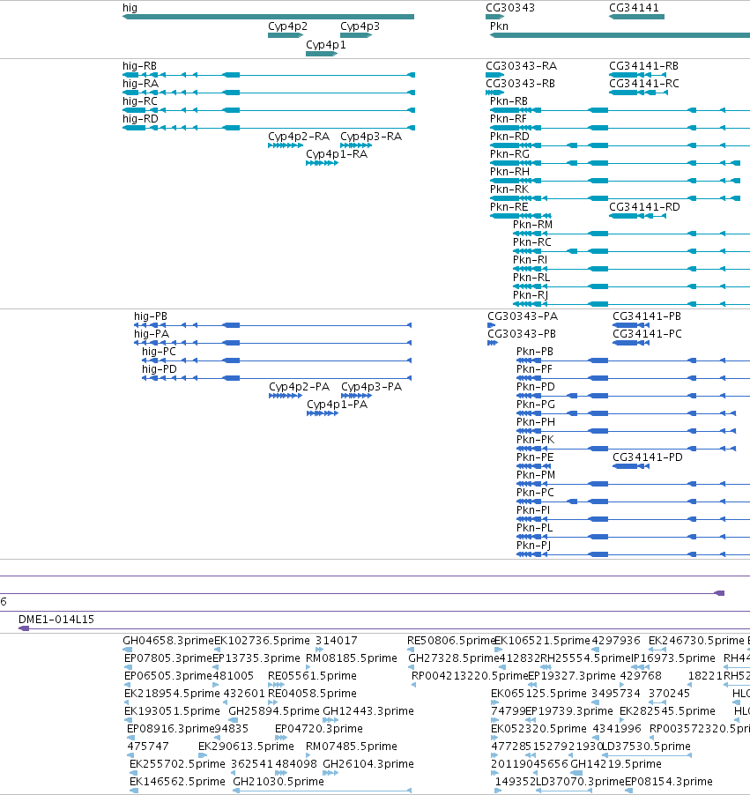
Task: Select EST GH04658.3prime
Action: (x=168, y=641)
